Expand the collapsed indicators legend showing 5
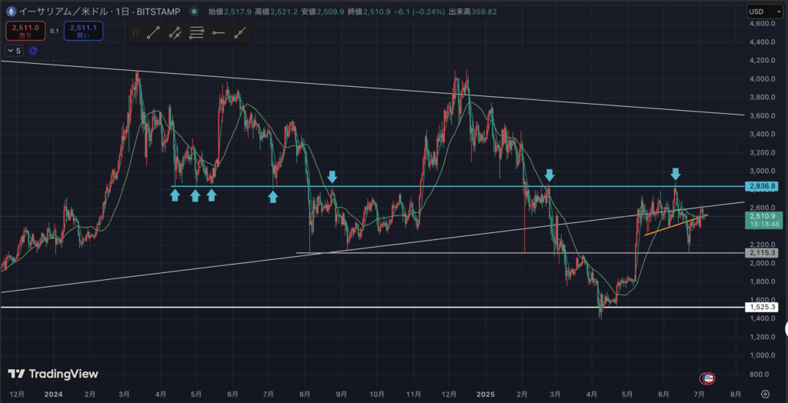Image resolution: width=788 pixels, height=403 pixels. click(x=14, y=50)
